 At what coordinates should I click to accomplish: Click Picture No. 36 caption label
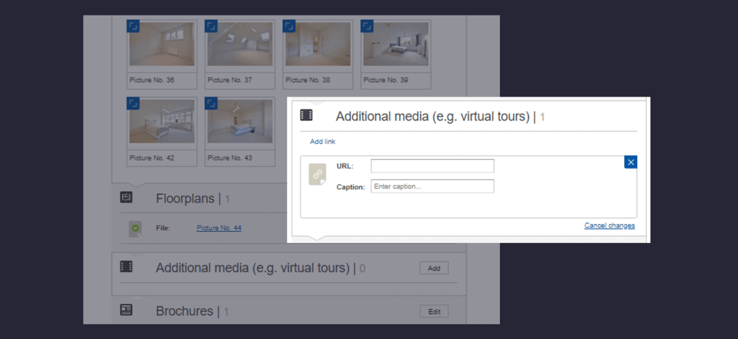click(x=152, y=80)
